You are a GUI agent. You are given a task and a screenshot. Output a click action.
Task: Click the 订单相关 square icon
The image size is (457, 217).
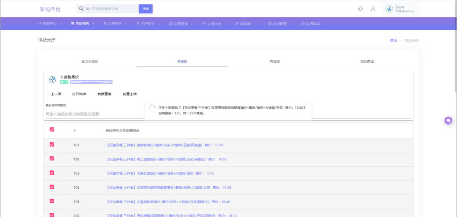(x=105, y=23)
